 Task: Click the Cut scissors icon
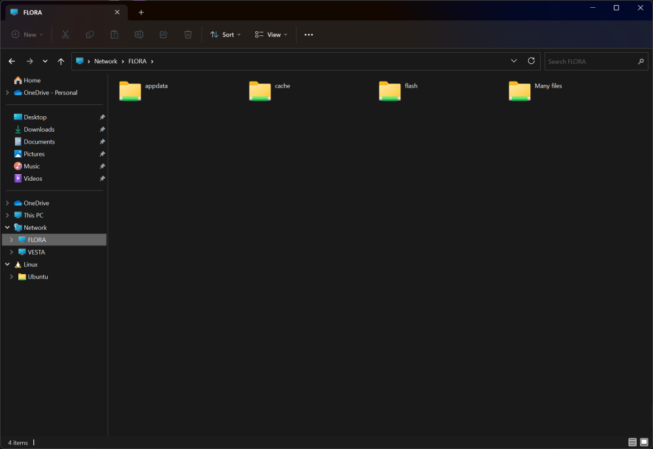click(x=65, y=35)
